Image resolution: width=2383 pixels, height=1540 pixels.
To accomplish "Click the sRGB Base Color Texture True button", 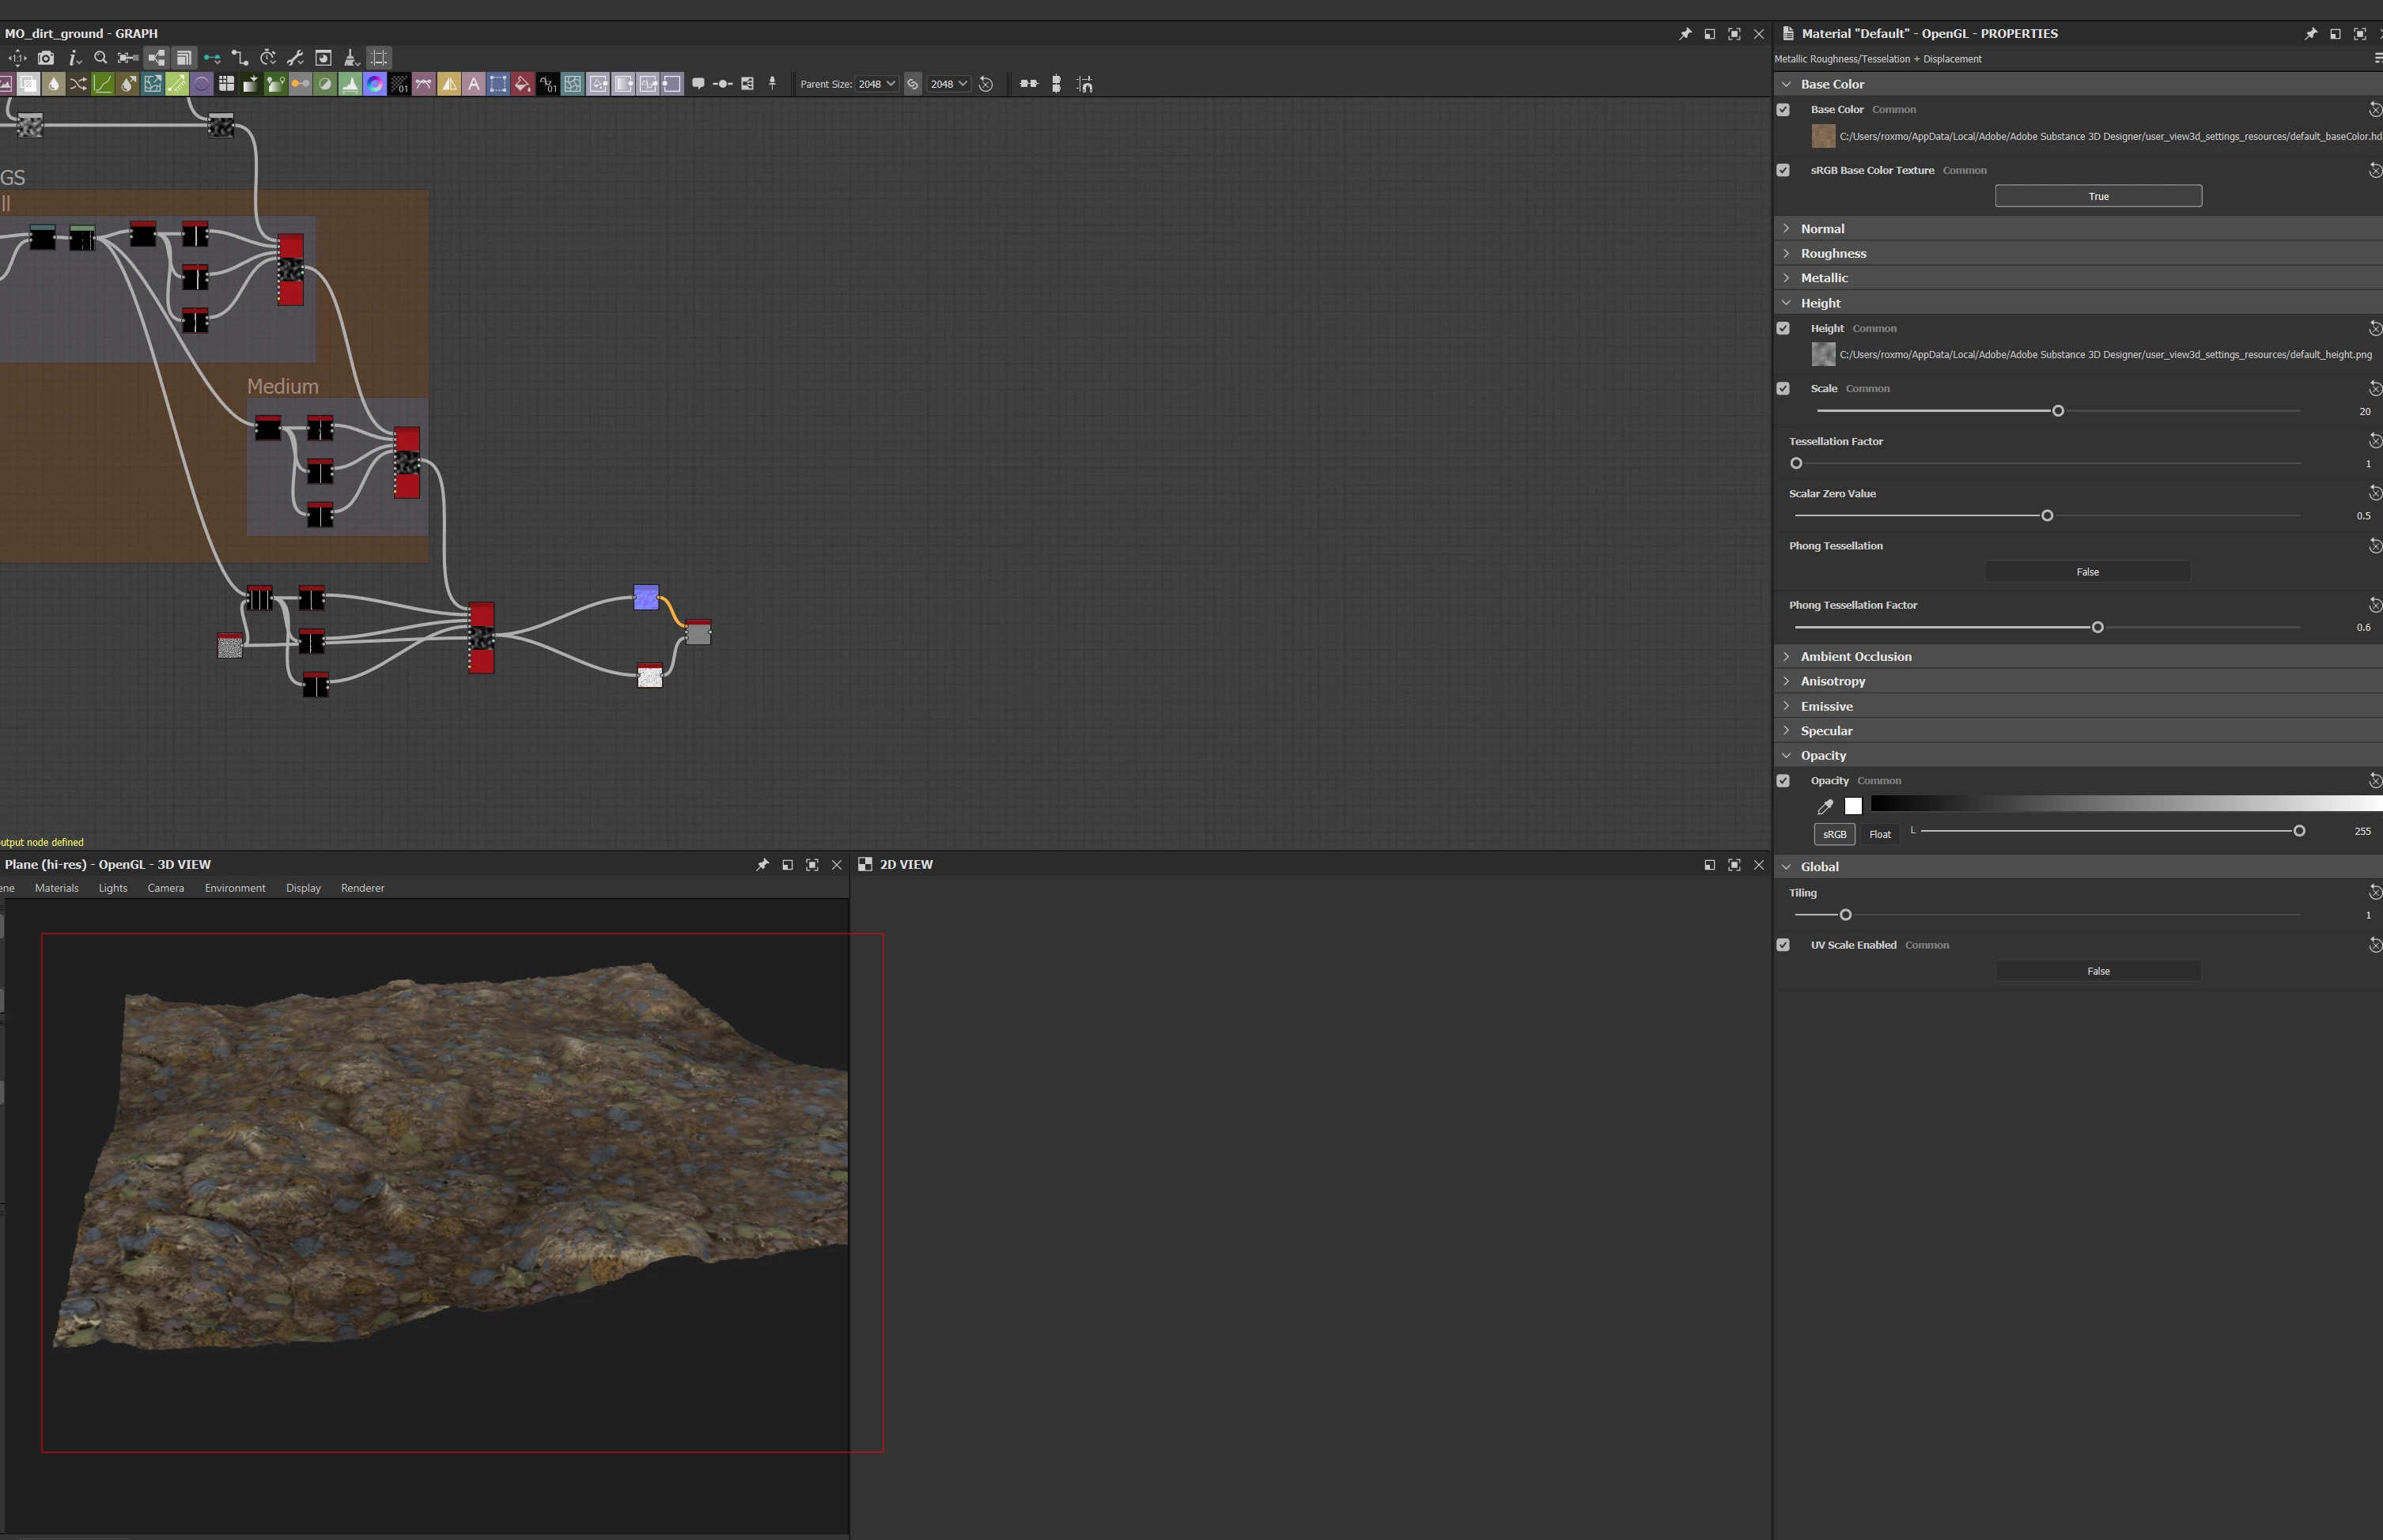I will (2098, 196).
